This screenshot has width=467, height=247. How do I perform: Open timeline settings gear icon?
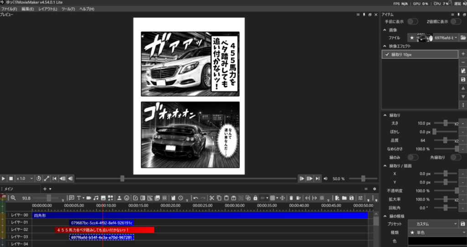[x=374, y=189]
